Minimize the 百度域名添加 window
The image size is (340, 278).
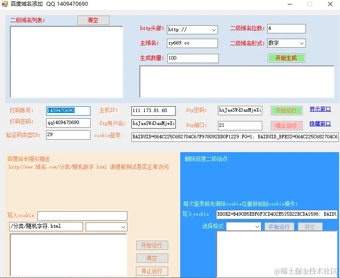pos(290,4)
